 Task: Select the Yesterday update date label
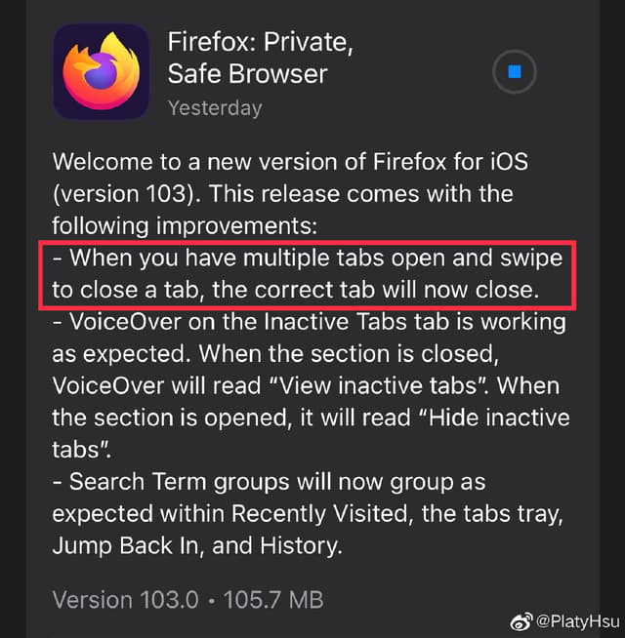pos(215,108)
